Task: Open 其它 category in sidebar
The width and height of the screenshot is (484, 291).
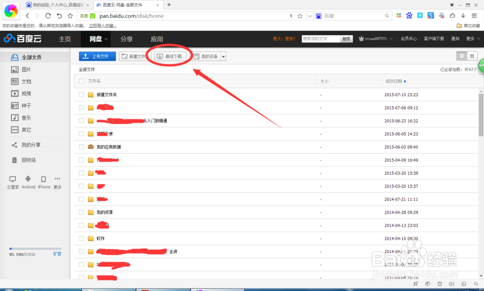Action: [x=21, y=130]
